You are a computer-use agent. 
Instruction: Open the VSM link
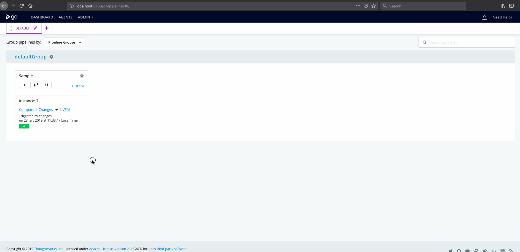pyautogui.click(x=66, y=109)
